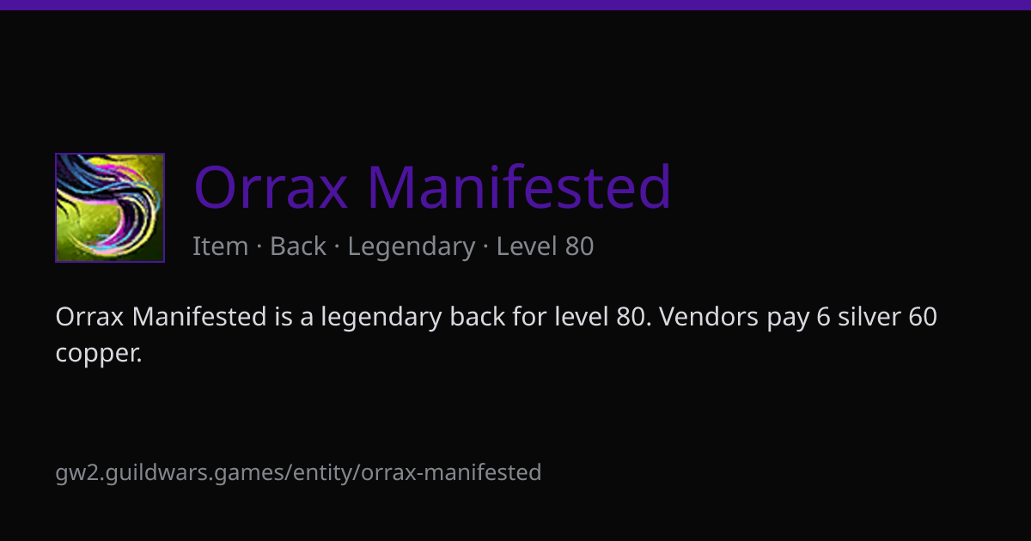
Task: Click the Orrax Manifested item icon
Action: [x=110, y=208]
